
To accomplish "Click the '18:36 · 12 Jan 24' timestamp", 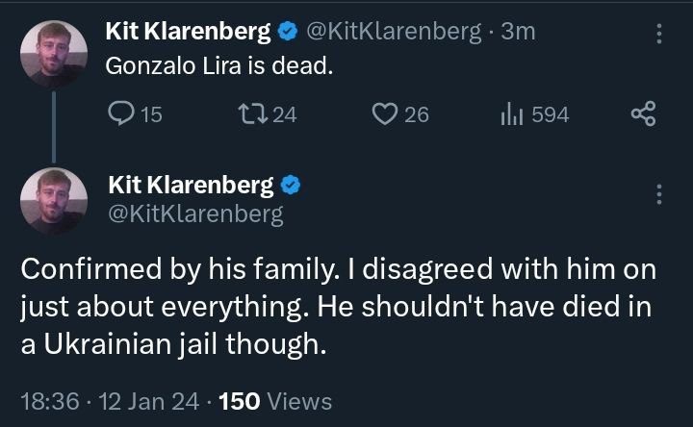I will 108,401.
